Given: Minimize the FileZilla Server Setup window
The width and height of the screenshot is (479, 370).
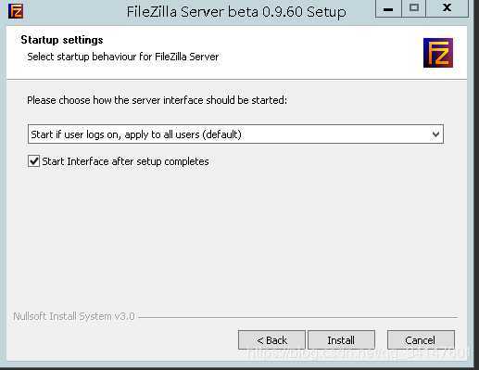Looking at the screenshot, I should pos(388,8).
